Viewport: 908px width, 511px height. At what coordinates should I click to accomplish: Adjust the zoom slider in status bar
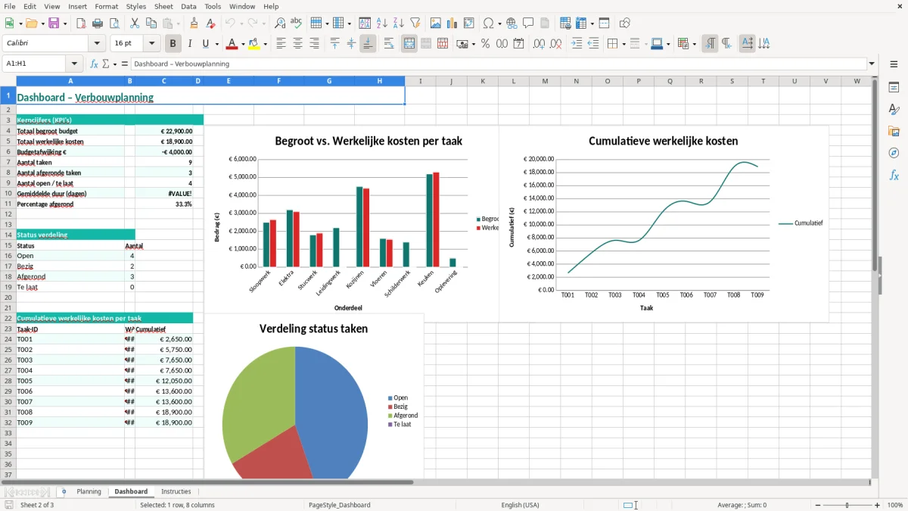(x=847, y=505)
